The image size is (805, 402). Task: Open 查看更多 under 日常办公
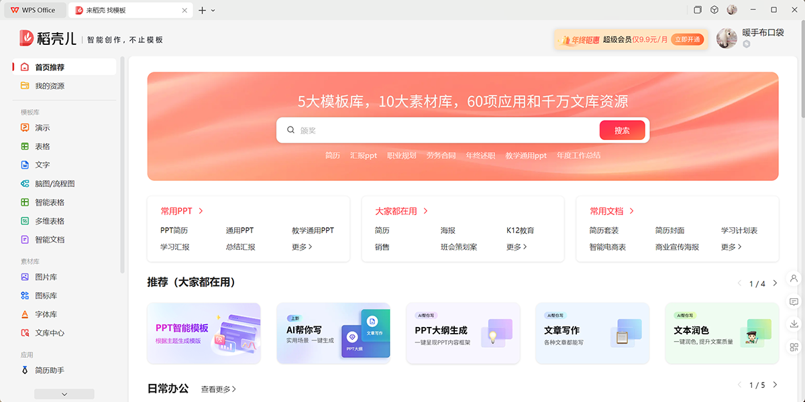218,388
